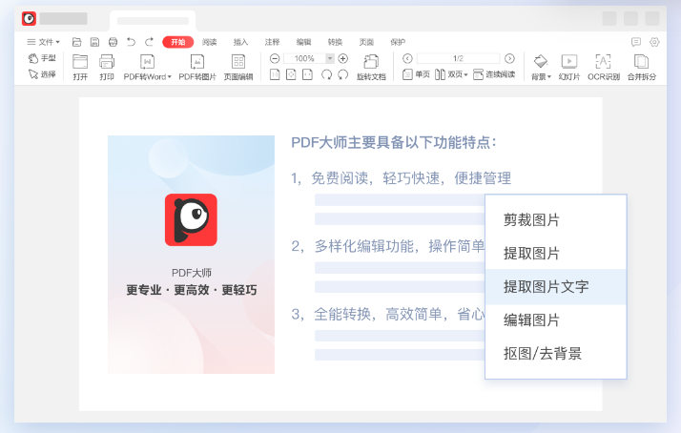Switch to the 保护 tab

point(398,42)
